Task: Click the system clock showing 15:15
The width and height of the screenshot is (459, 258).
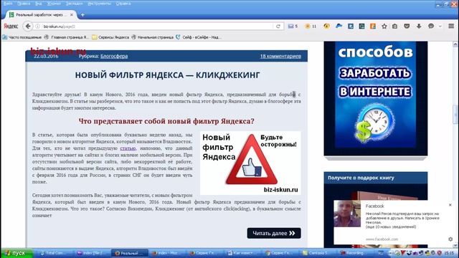Action: click(449, 253)
